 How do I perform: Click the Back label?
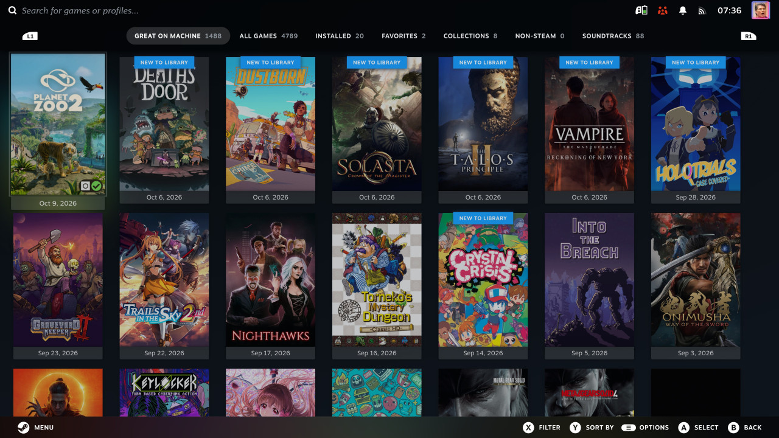[x=753, y=428]
